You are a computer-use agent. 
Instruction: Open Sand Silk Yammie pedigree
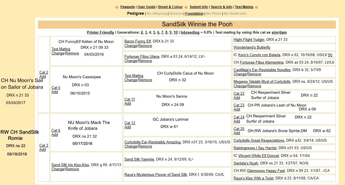pos(139,159)
